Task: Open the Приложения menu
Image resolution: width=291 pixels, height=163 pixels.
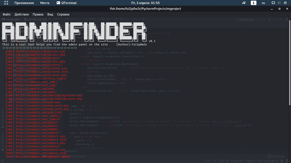Action: click(x=24, y=3)
